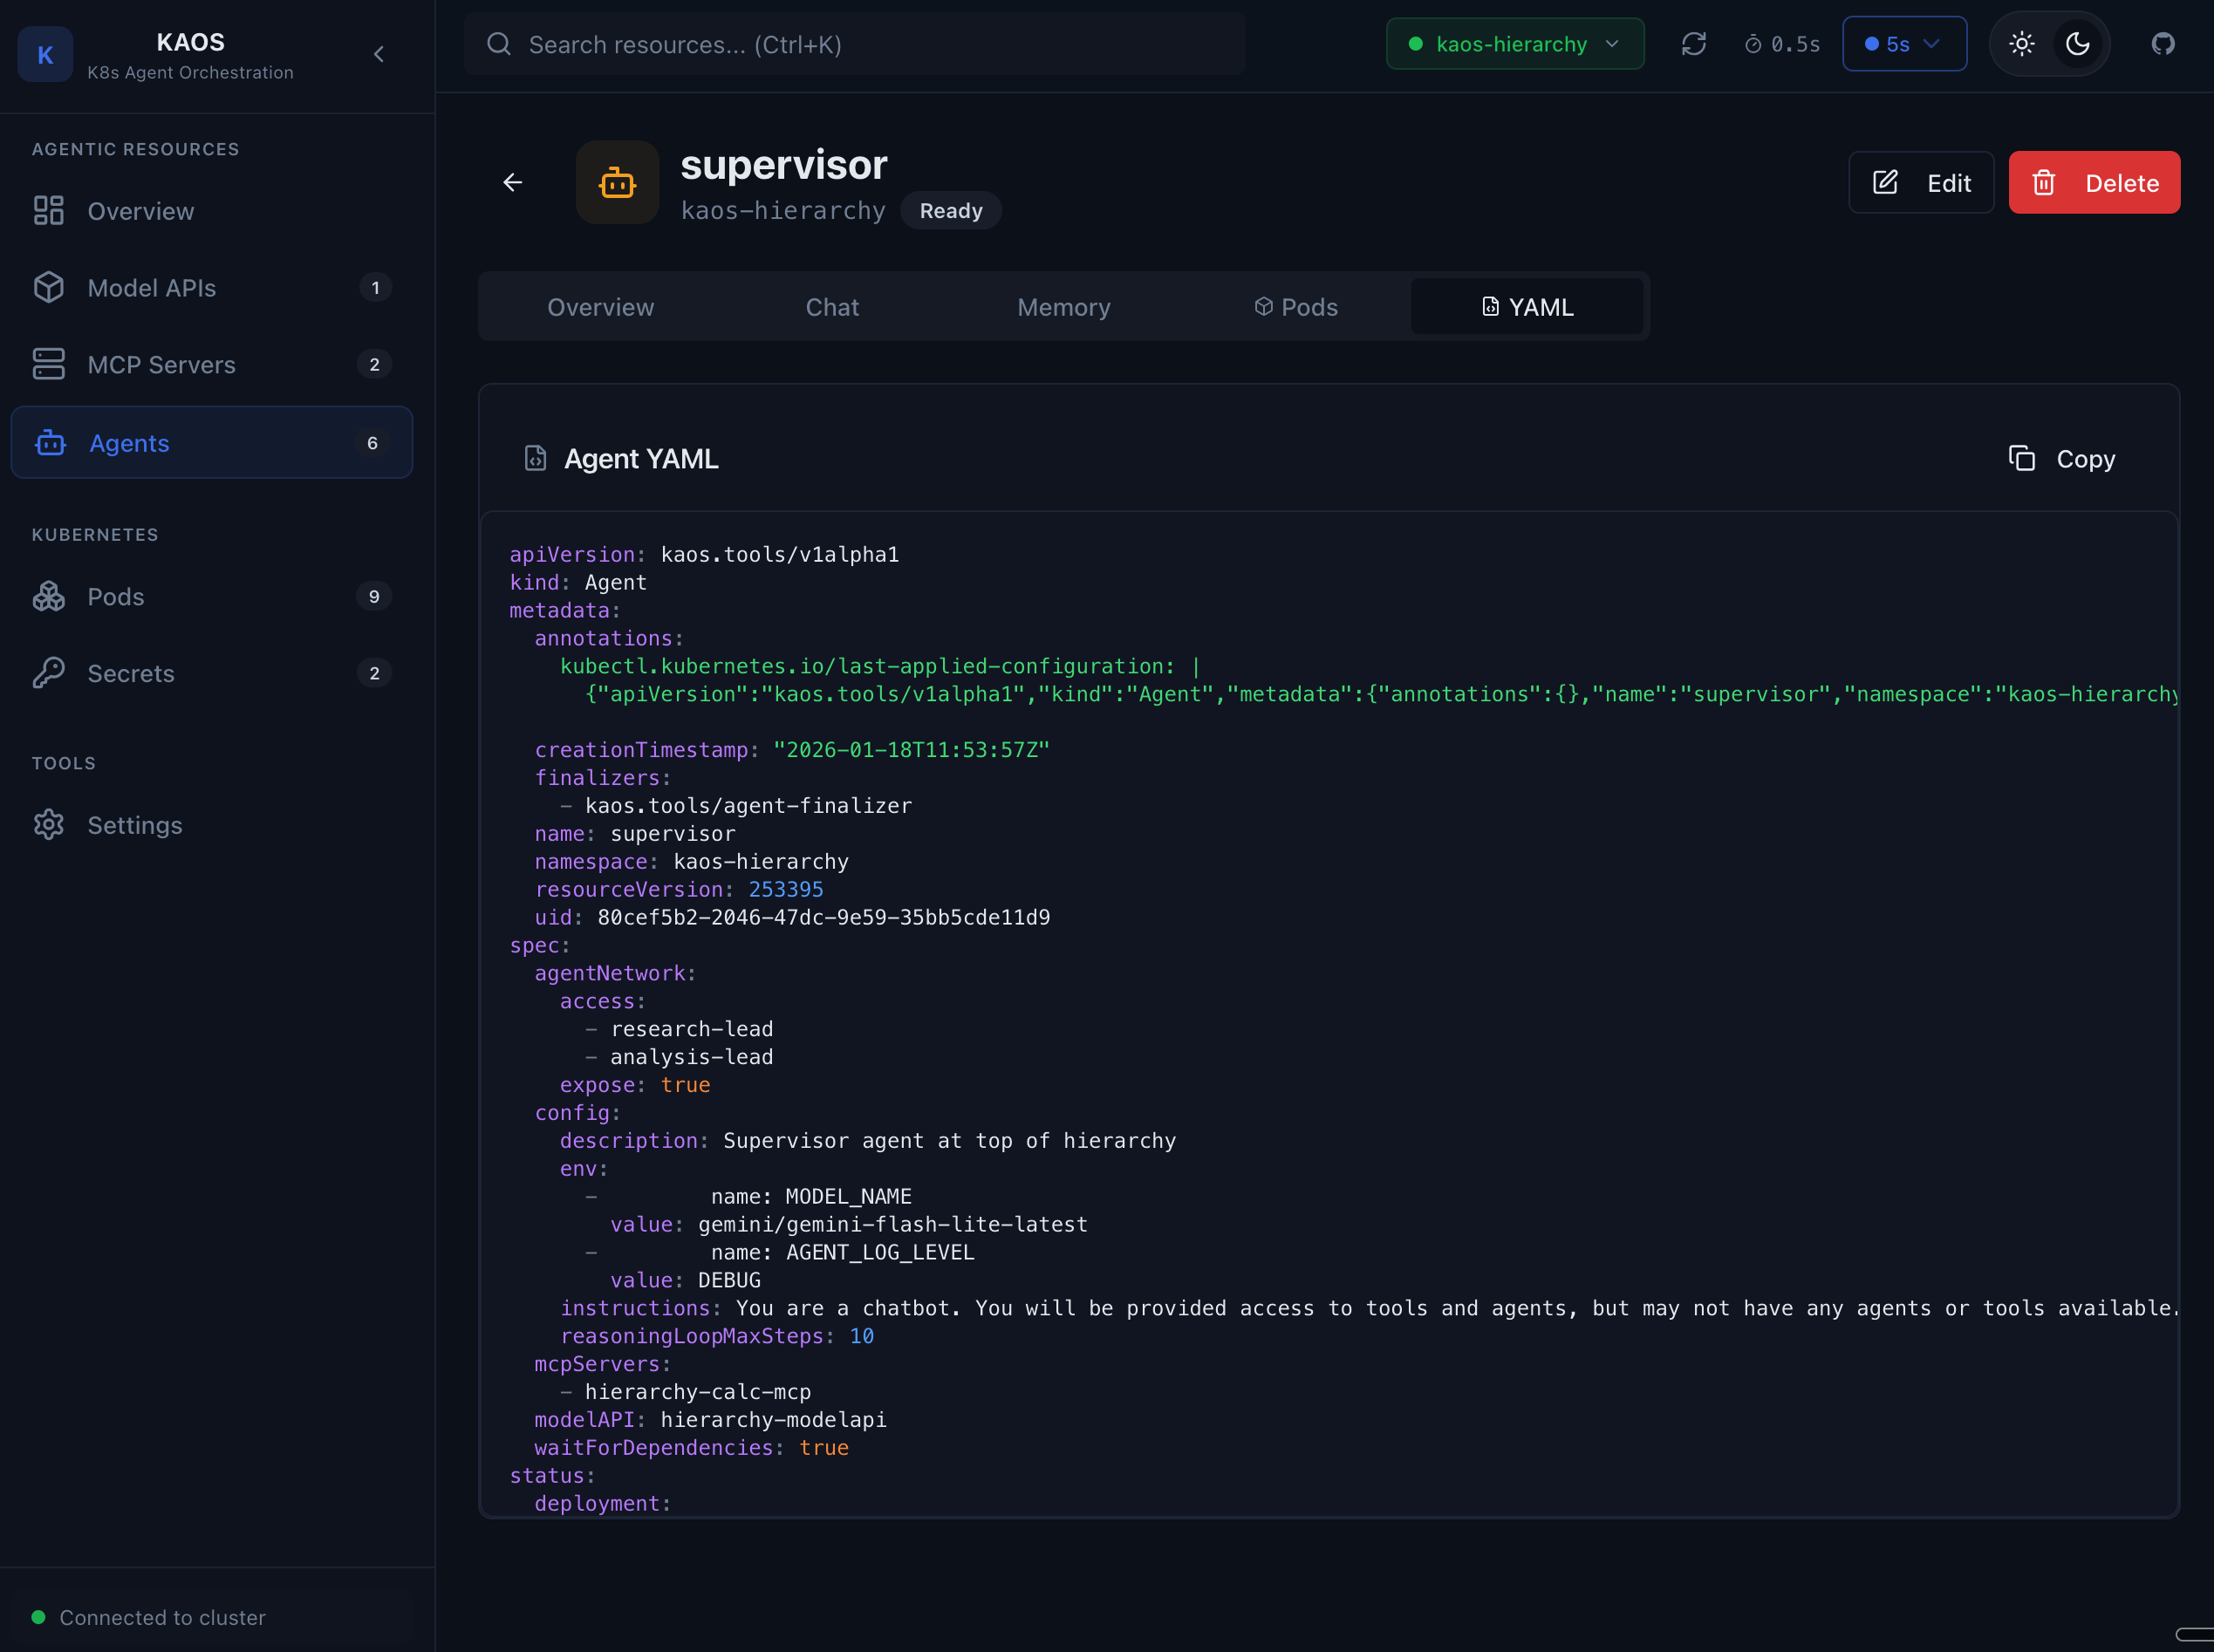The image size is (2214, 1652).
Task: Click the Edit button
Action: pos(1920,183)
